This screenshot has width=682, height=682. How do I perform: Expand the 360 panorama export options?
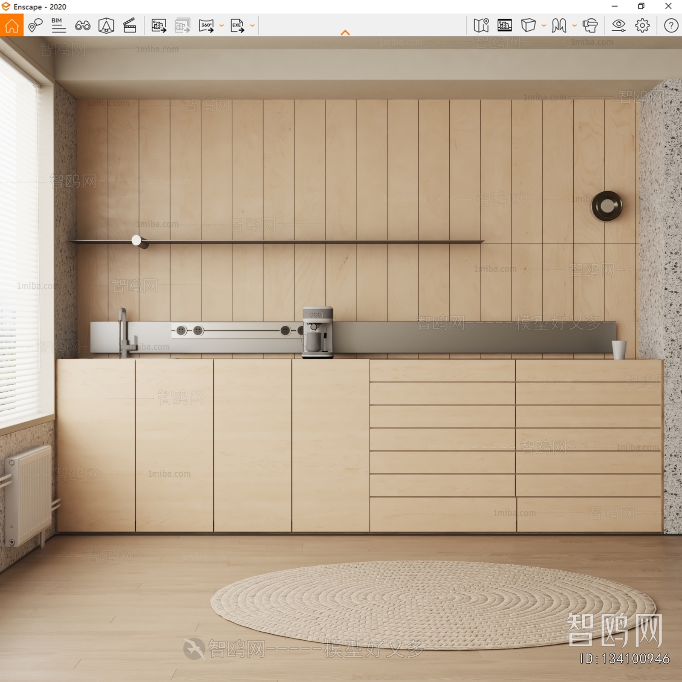pyautogui.click(x=222, y=26)
